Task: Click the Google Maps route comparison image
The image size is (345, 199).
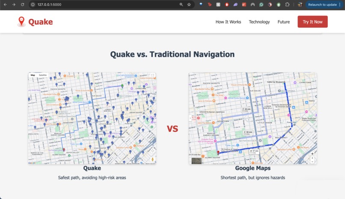Action: [253, 118]
